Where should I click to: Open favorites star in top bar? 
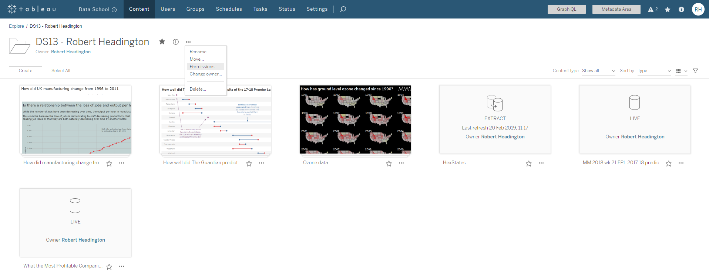[668, 9]
